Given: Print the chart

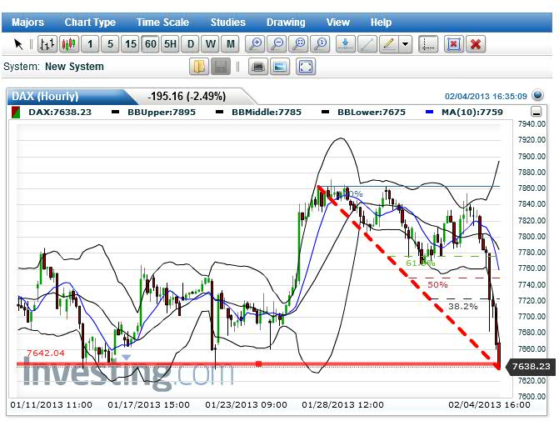Looking at the screenshot, I should tap(258, 67).
